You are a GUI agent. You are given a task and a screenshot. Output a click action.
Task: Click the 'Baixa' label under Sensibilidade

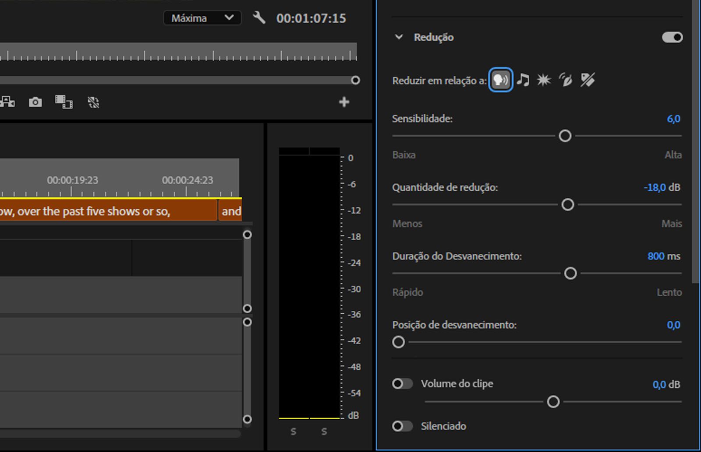[404, 155]
